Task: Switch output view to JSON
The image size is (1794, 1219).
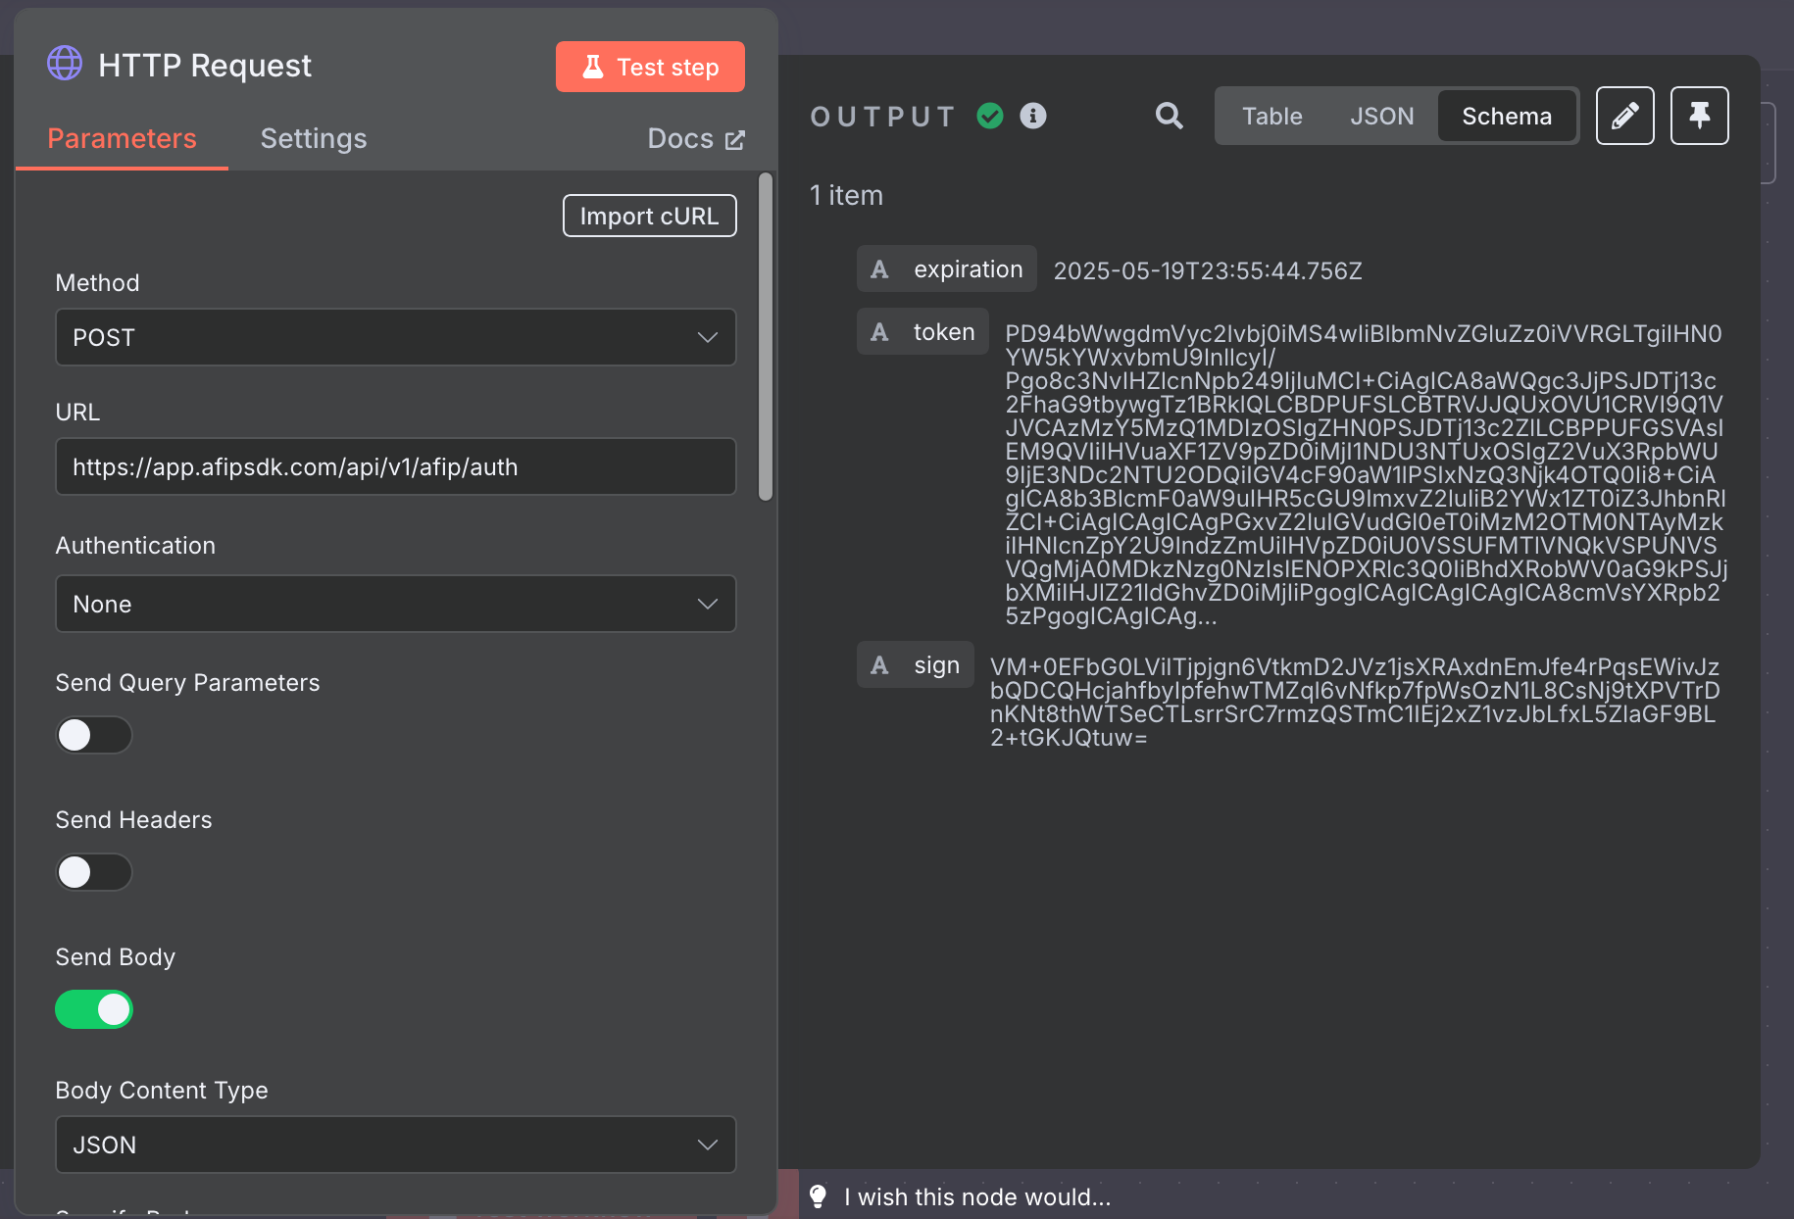Action: [x=1381, y=116]
